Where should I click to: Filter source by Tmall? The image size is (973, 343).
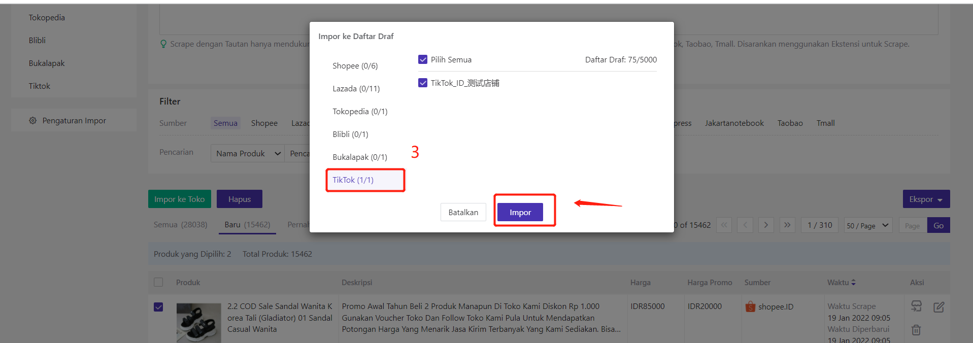coord(826,123)
